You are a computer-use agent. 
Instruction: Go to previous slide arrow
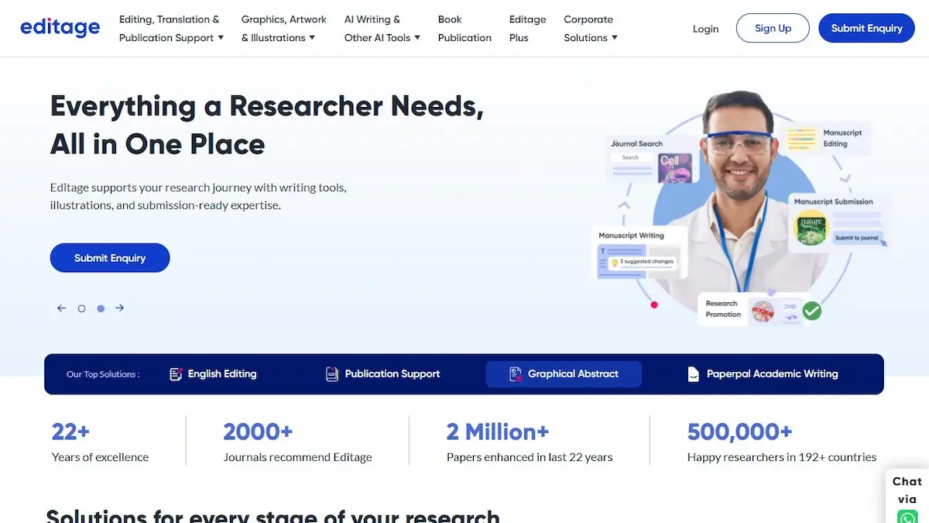(x=62, y=308)
